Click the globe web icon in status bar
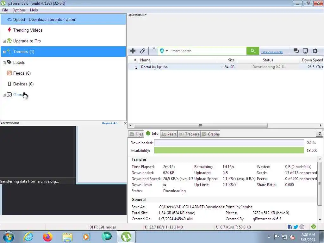 [302, 227]
